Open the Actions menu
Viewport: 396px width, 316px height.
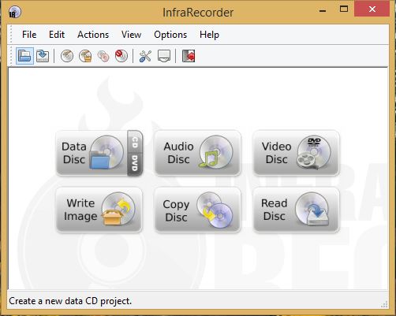pyautogui.click(x=93, y=35)
